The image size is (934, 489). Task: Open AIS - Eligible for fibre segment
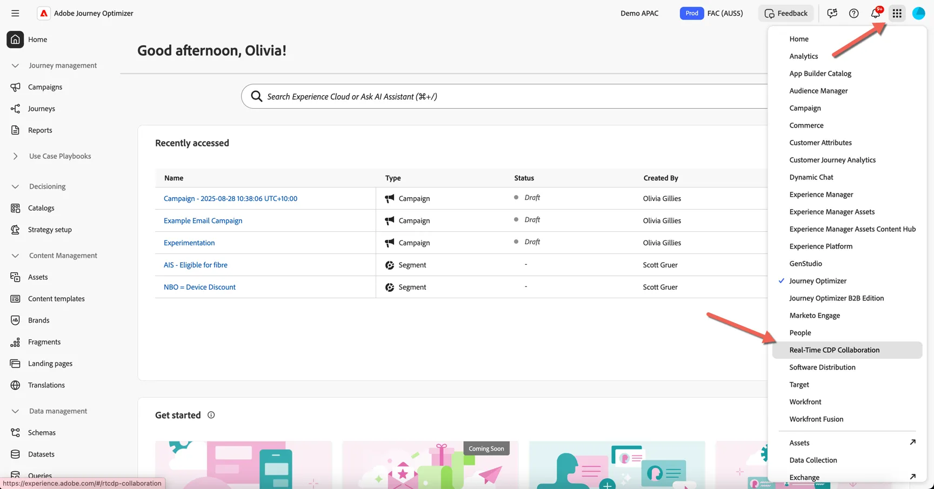point(196,265)
